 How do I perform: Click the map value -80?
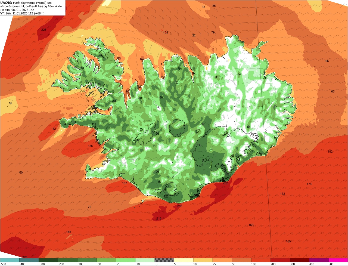tap(140, 98)
